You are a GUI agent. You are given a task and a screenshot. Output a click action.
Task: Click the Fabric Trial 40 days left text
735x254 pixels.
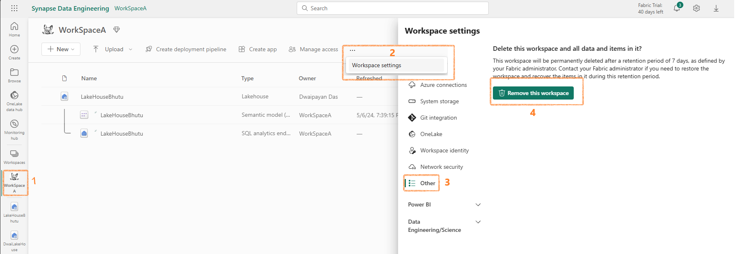click(650, 8)
